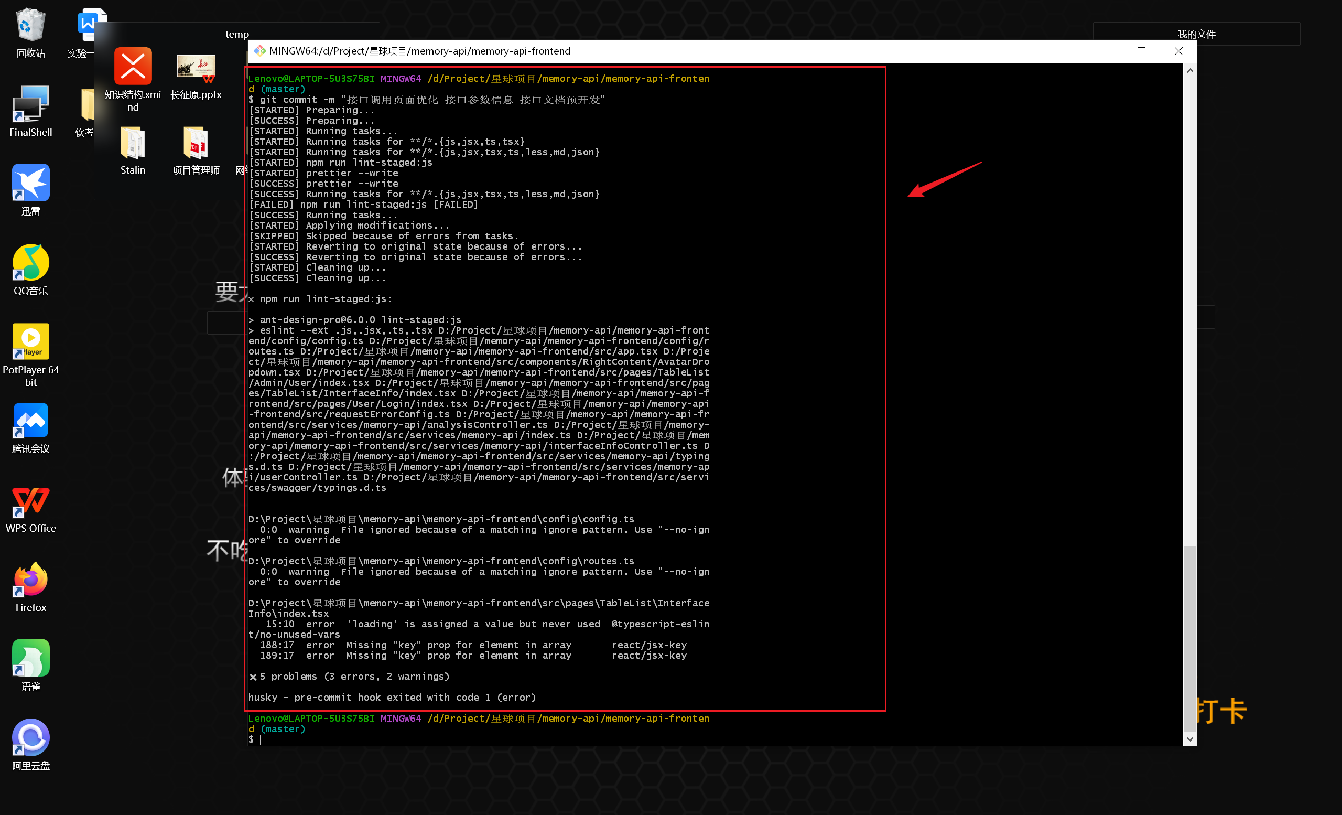Open PotPlayer 64 bit shortcut
The height and width of the screenshot is (815, 1342).
[x=30, y=355]
